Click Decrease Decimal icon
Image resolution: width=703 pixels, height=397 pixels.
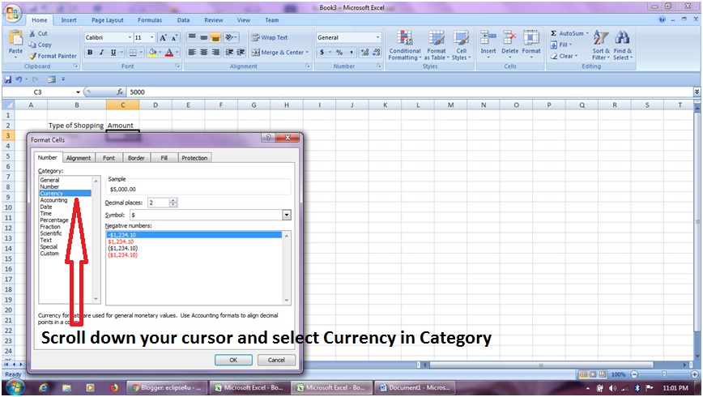coord(376,53)
